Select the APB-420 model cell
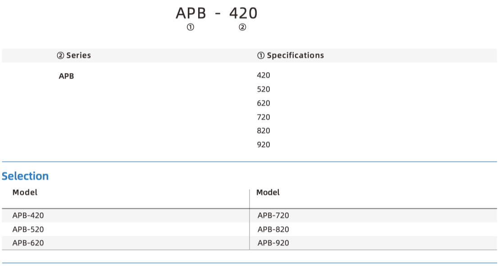This screenshot has height=266, width=499. pos(28,216)
